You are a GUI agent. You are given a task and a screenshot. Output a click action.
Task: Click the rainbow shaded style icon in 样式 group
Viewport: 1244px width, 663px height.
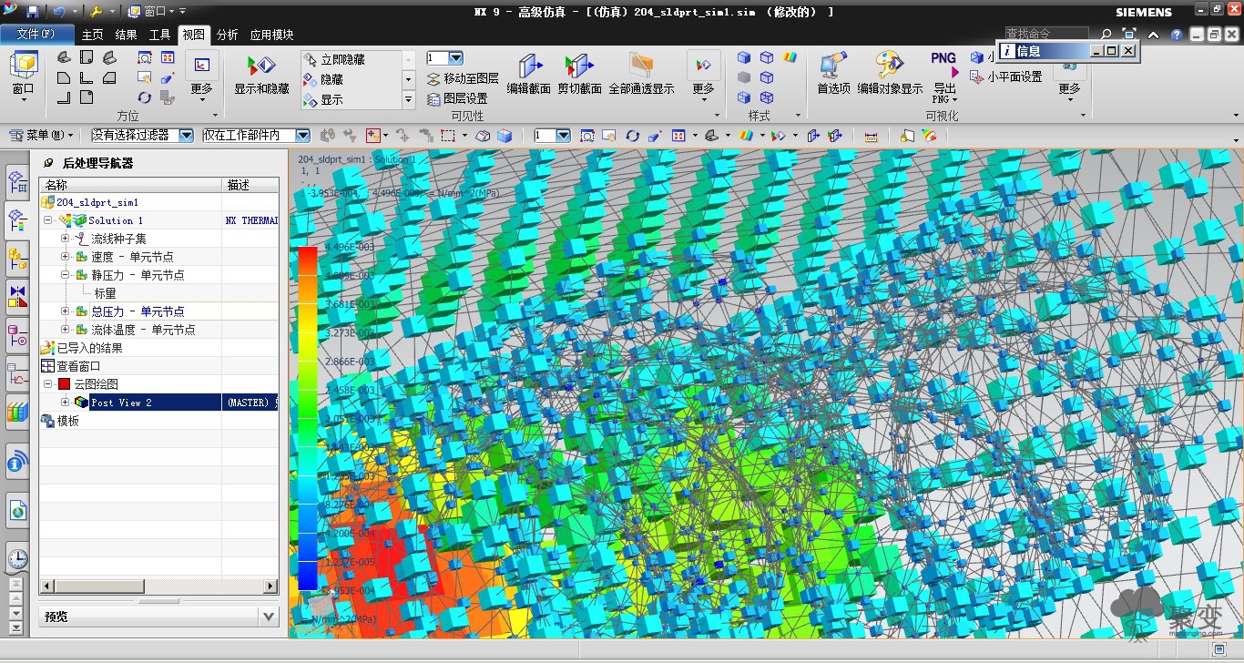click(x=790, y=57)
